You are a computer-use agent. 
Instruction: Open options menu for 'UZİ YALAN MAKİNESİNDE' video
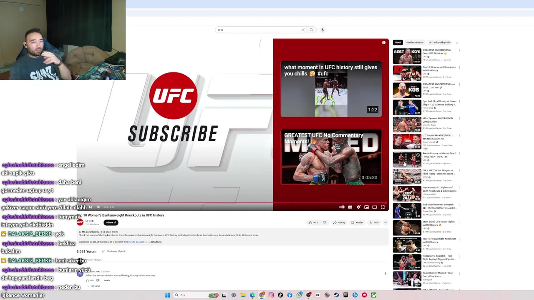pos(460,136)
